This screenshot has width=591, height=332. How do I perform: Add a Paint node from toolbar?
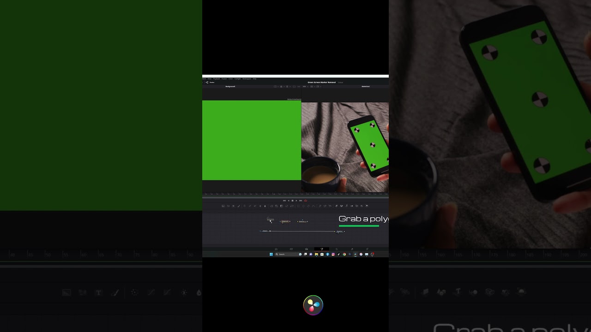(239, 206)
